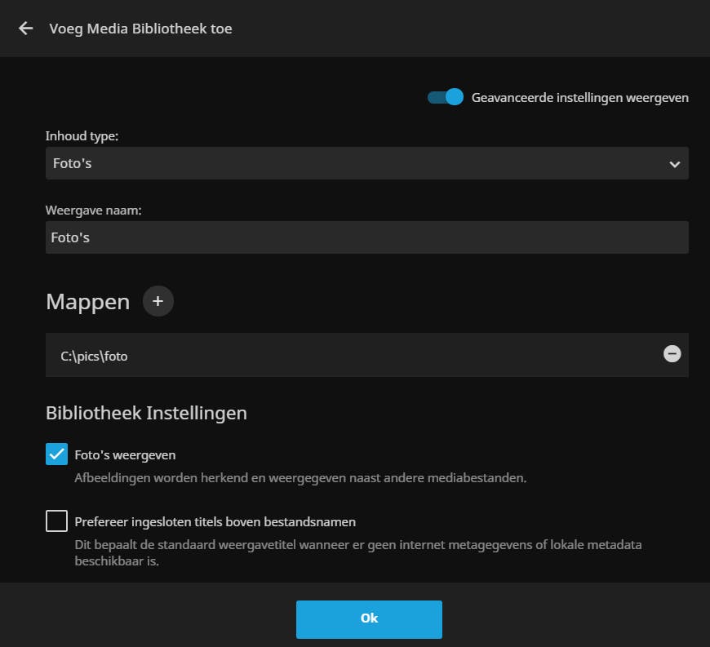Click the 'Geavanceerde instellingen weergeven' label text
The height and width of the screenshot is (647, 710).
tap(579, 98)
